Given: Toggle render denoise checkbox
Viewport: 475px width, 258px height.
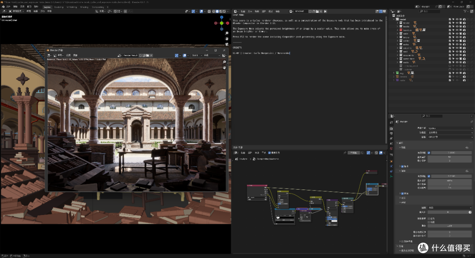Looking at the screenshot, I should click(x=402, y=193).
